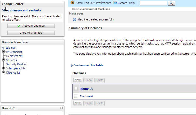Open Diagnostics in Domain Structure tree
Viewport: 196px width, 115px height.
pos(13,73)
